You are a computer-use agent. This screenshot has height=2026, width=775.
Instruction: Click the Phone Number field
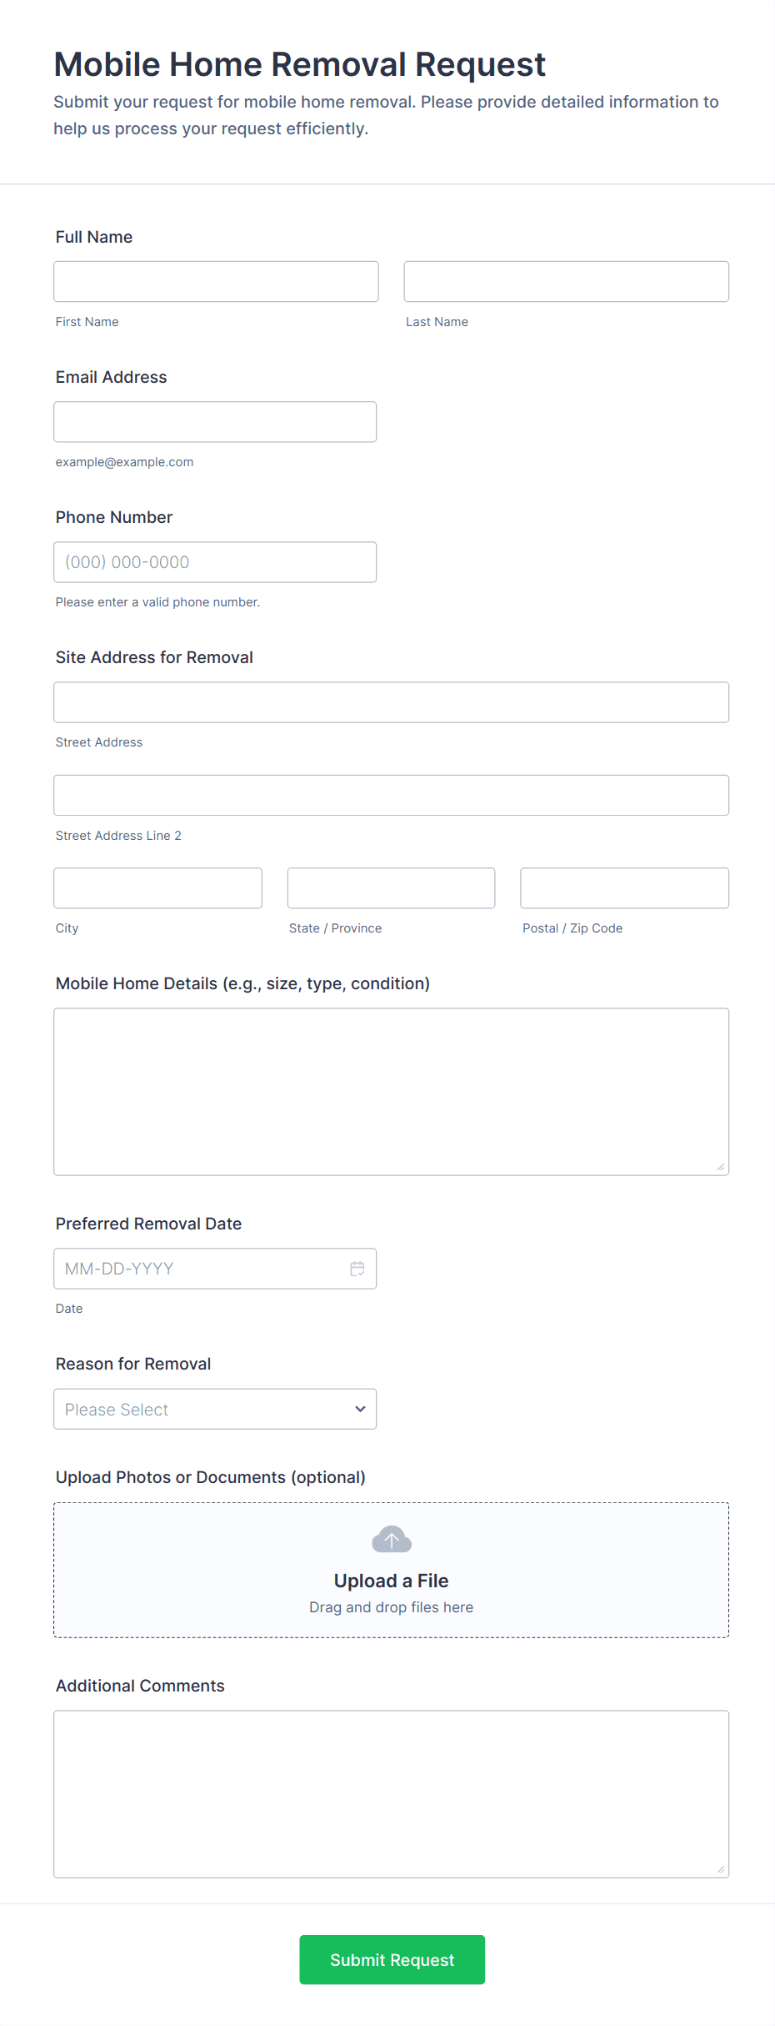point(215,561)
